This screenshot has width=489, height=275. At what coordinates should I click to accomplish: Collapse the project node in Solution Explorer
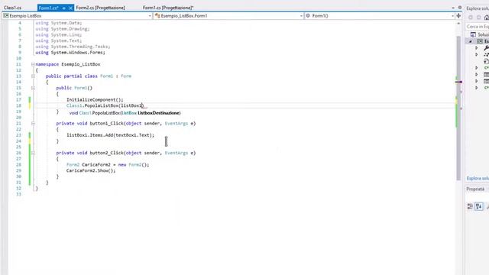point(471,41)
